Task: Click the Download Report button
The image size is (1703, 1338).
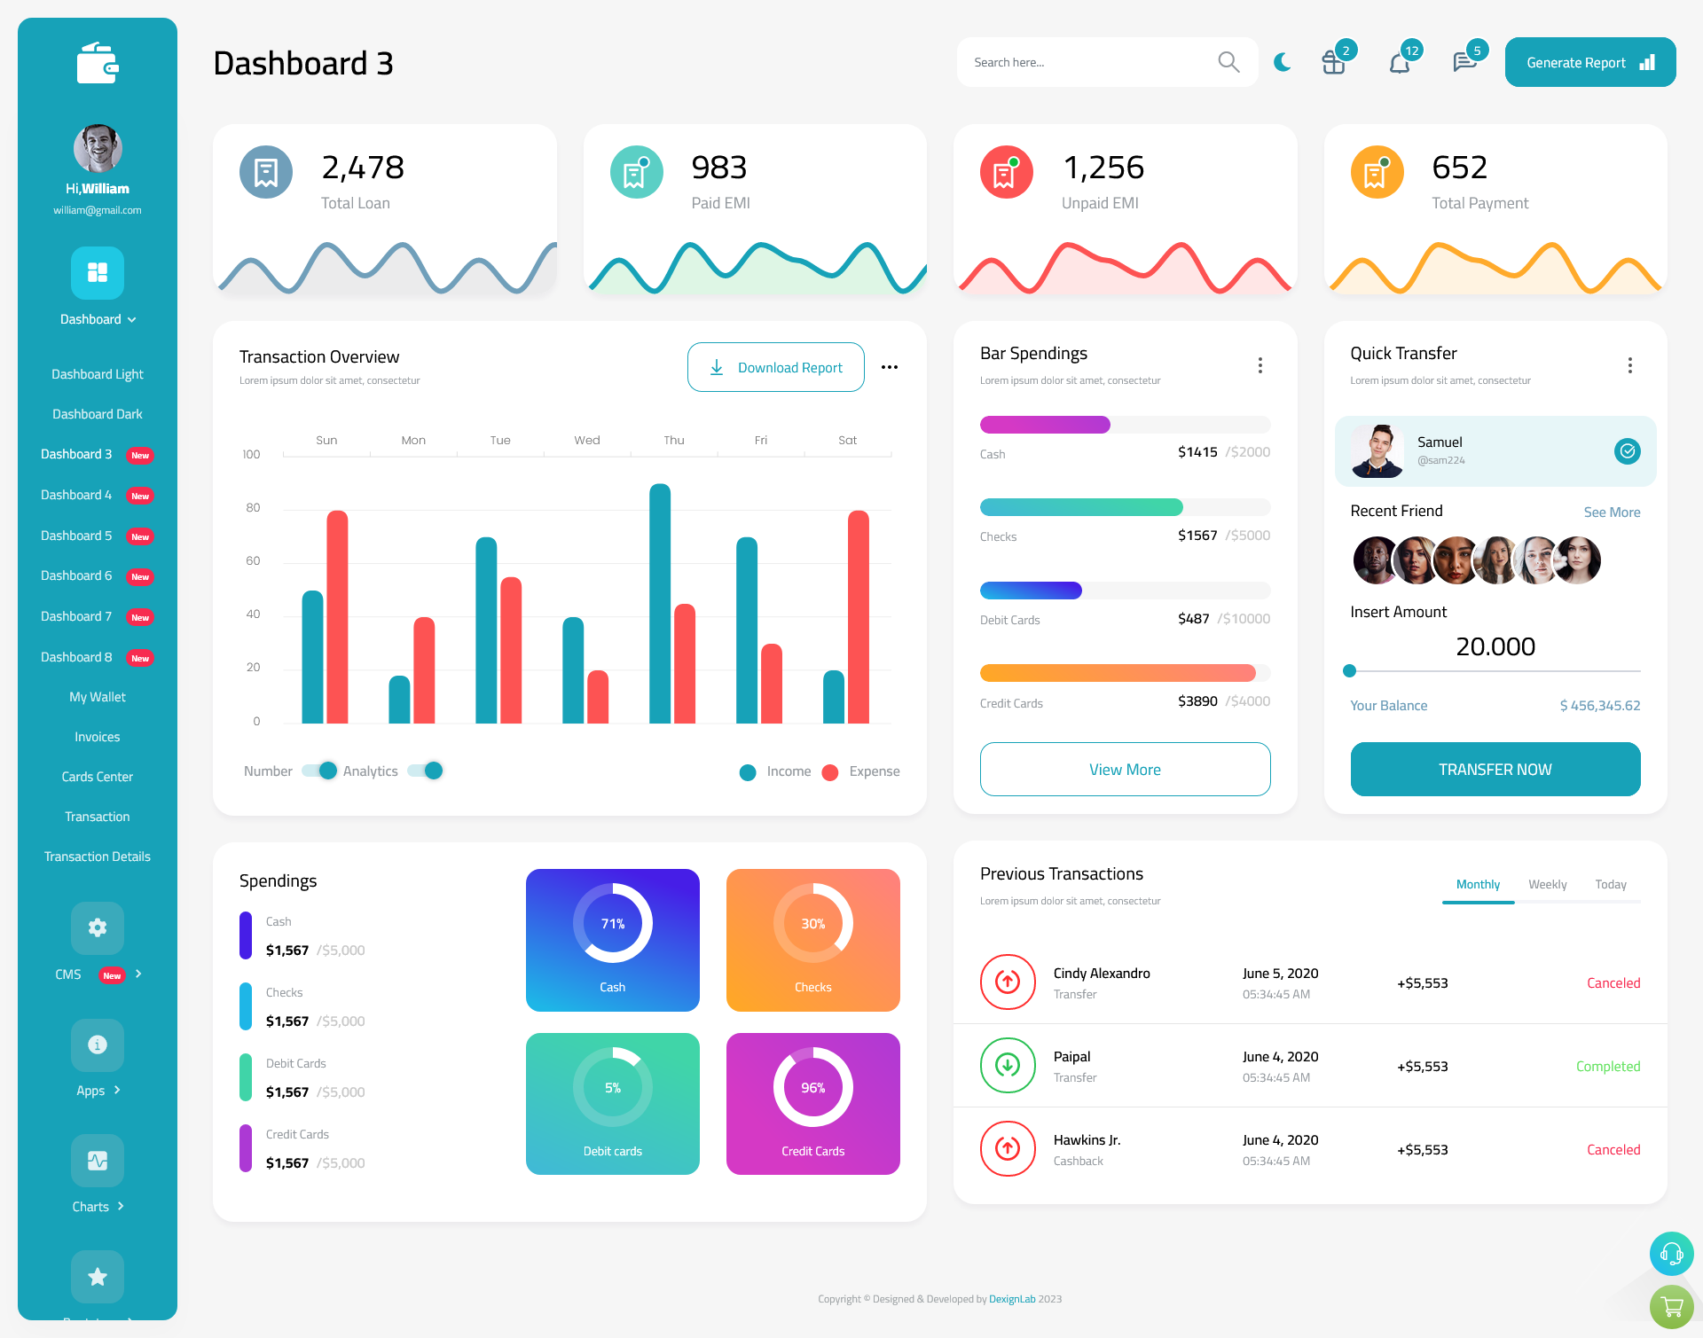Action: coord(775,366)
